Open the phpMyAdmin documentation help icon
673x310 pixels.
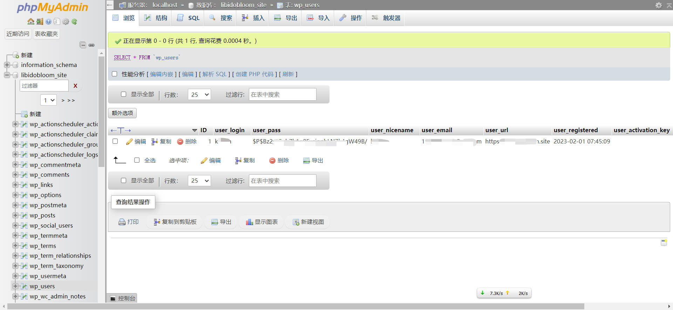[x=48, y=21]
